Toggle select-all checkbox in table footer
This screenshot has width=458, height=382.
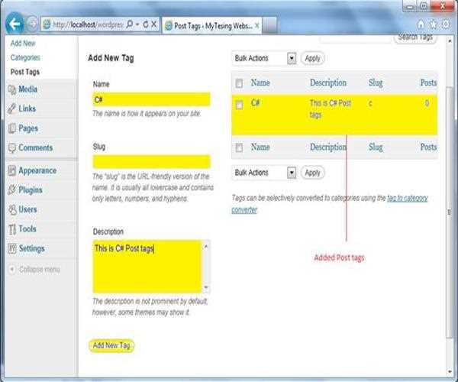click(240, 147)
